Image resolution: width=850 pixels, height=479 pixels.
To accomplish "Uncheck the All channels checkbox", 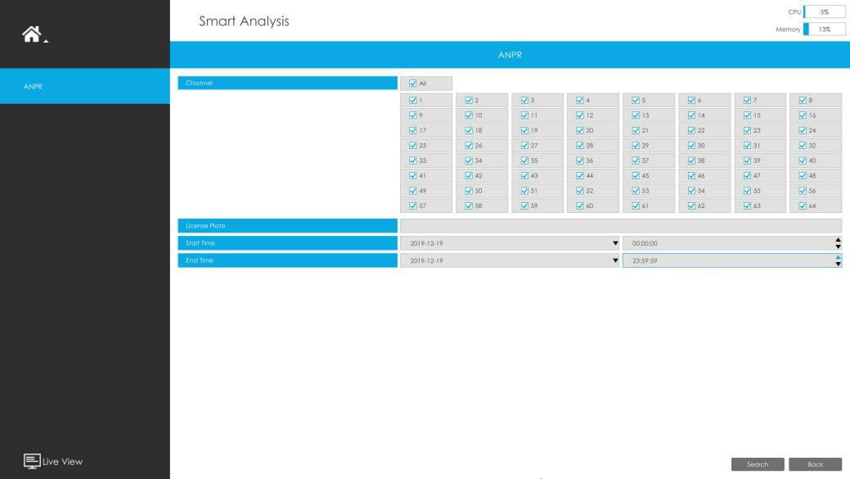I will click(413, 84).
